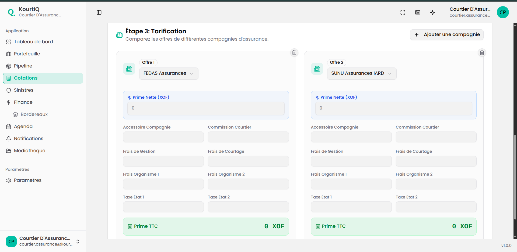Toggle the sidebar collapse icon
The height and width of the screenshot is (252, 517).
99,12
